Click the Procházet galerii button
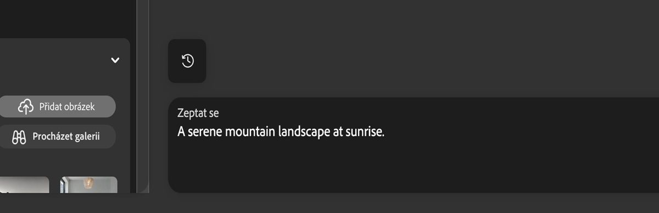The width and height of the screenshot is (659, 213). (x=57, y=137)
